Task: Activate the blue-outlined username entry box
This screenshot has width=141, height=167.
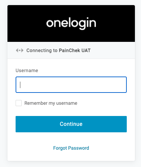Action: coord(71,85)
